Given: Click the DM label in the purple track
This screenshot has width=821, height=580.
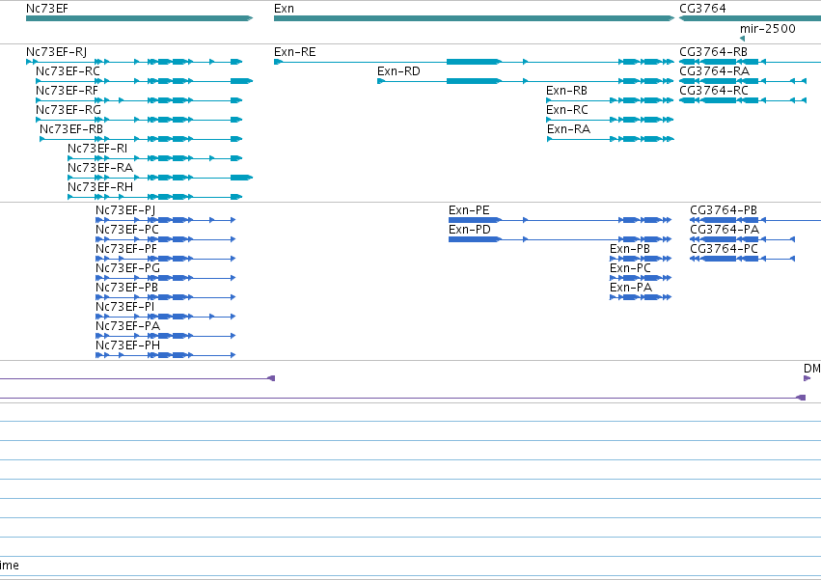Looking at the screenshot, I should click(x=812, y=369).
